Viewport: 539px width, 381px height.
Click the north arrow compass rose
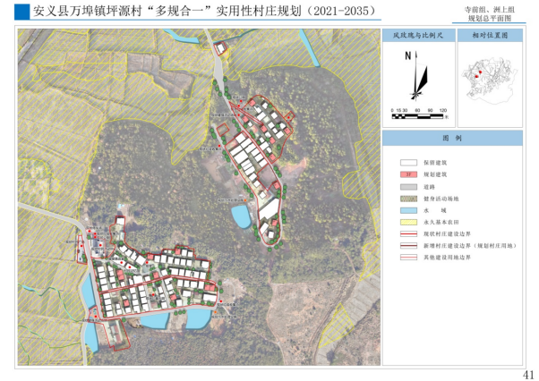(415, 76)
